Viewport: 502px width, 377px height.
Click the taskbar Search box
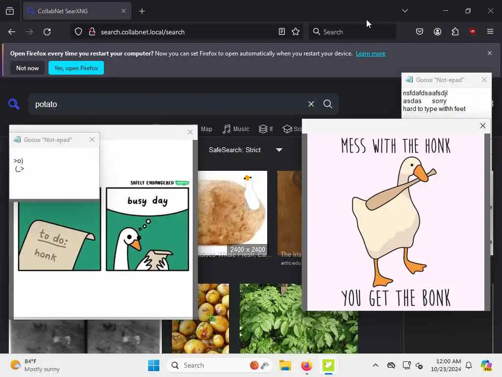pyautogui.click(x=219, y=365)
